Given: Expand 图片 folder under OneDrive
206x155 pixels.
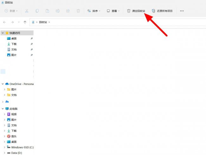Looking at the screenshot, I should pos(4,89).
